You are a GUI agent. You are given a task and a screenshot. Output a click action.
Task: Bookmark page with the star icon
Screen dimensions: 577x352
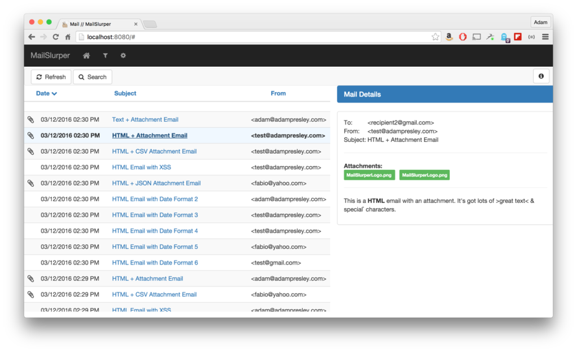point(435,37)
